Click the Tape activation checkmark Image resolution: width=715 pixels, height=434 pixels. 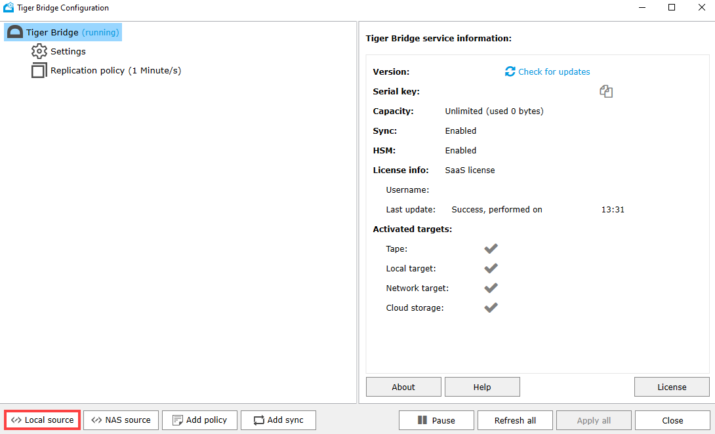pyautogui.click(x=491, y=248)
